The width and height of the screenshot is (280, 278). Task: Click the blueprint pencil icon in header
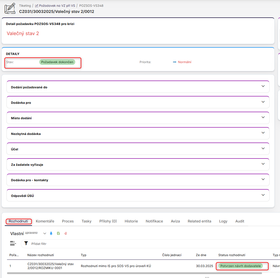tap(10, 8)
